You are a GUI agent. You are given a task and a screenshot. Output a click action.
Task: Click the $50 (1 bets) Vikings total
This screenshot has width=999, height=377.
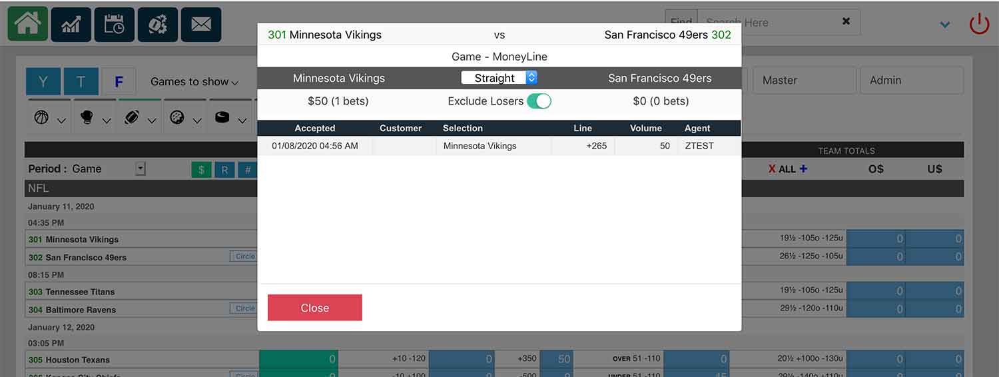click(338, 101)
